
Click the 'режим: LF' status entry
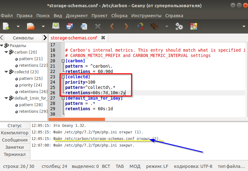click(157, 166)
